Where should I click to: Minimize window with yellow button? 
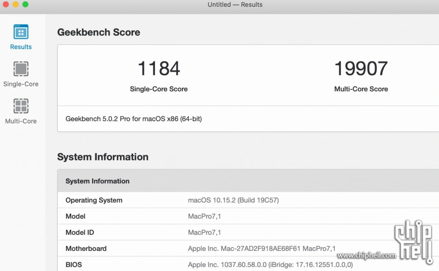[15, 4]
